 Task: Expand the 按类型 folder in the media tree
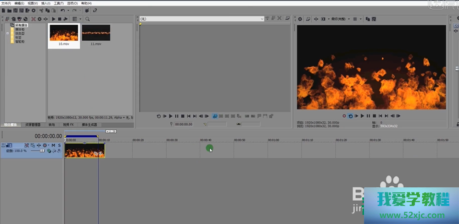point(8,33)
